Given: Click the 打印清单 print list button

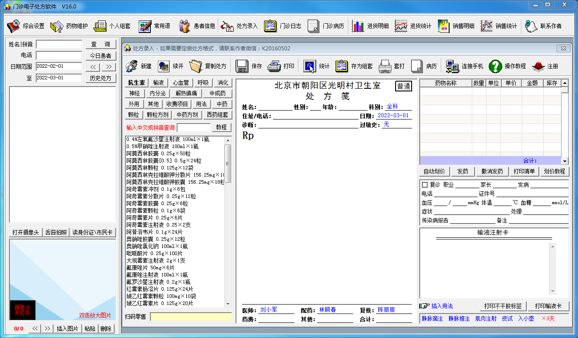Looking at the screenshot, I should [x=524, y=171].
